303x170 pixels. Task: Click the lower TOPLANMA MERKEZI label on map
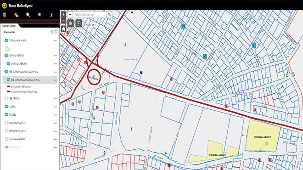[217, 155]
